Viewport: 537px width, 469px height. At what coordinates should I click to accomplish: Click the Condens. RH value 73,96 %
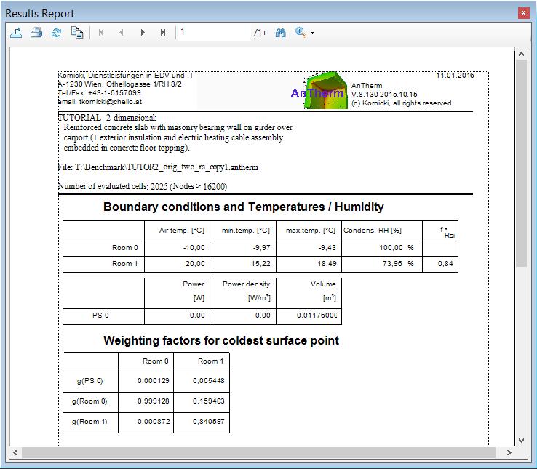(398, 264)
